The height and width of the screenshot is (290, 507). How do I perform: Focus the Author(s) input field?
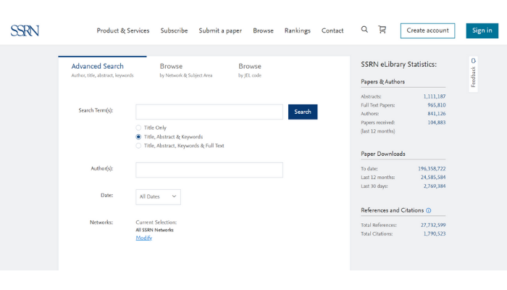pyautogui.click(x=209, y=170)
